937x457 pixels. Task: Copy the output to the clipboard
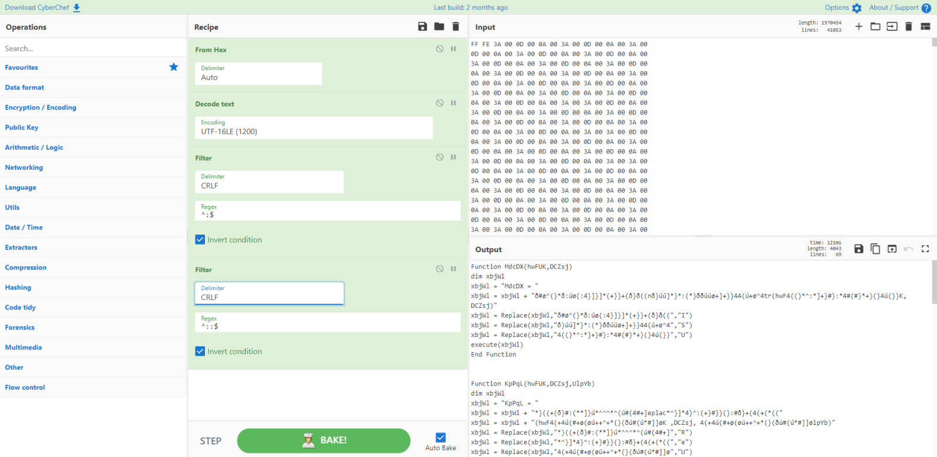coord(875,249)
